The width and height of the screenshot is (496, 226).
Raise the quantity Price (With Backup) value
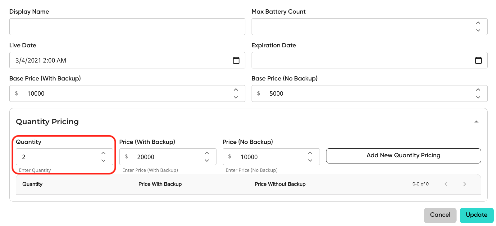[207, 153]
